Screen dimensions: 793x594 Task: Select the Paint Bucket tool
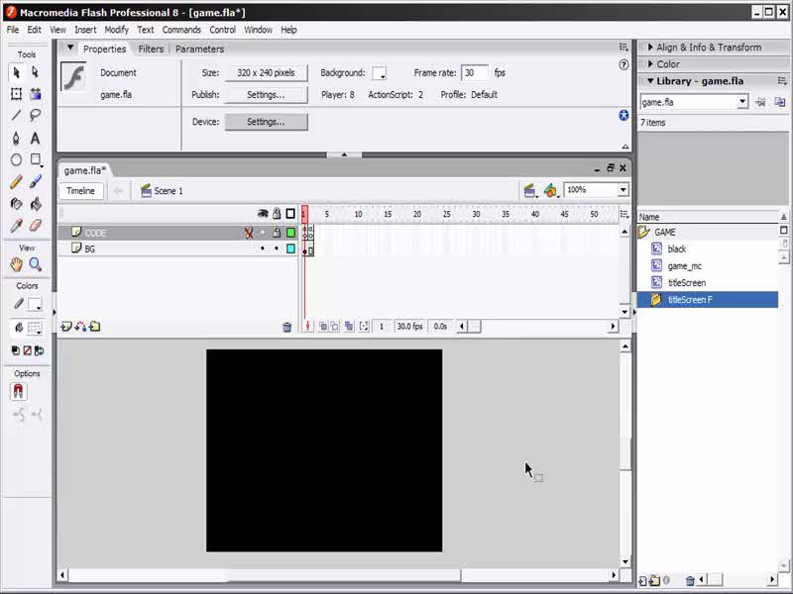[36, 204]
